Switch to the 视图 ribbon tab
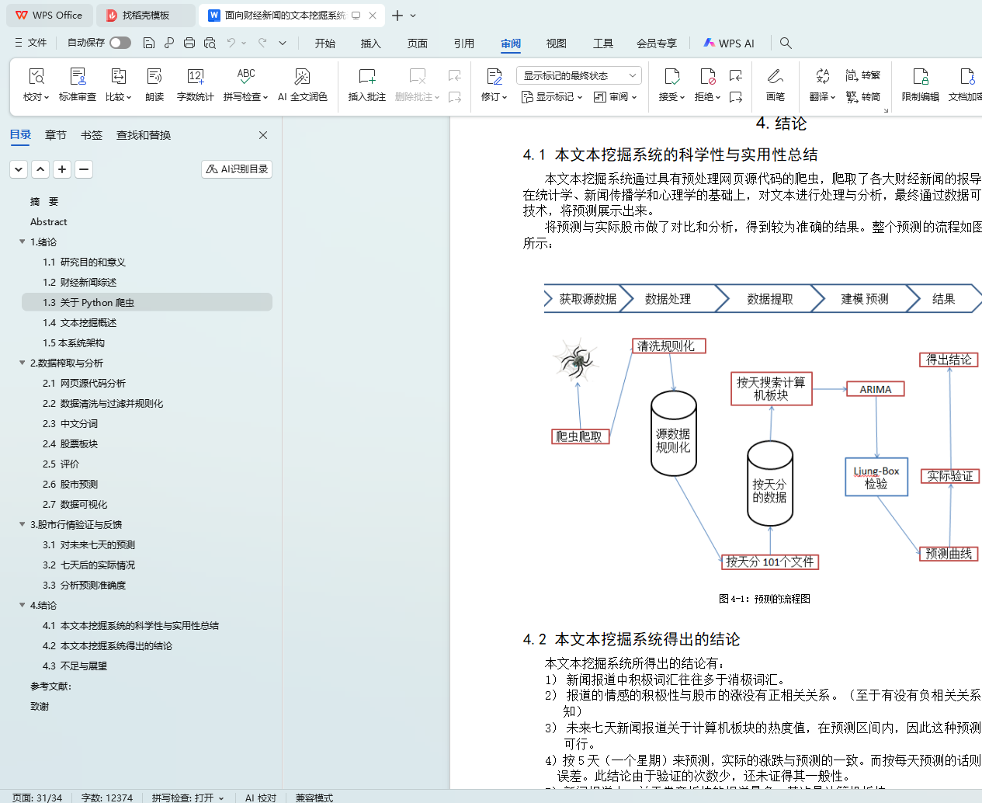The height and width of the screenshot is (803, 982). 556,43
